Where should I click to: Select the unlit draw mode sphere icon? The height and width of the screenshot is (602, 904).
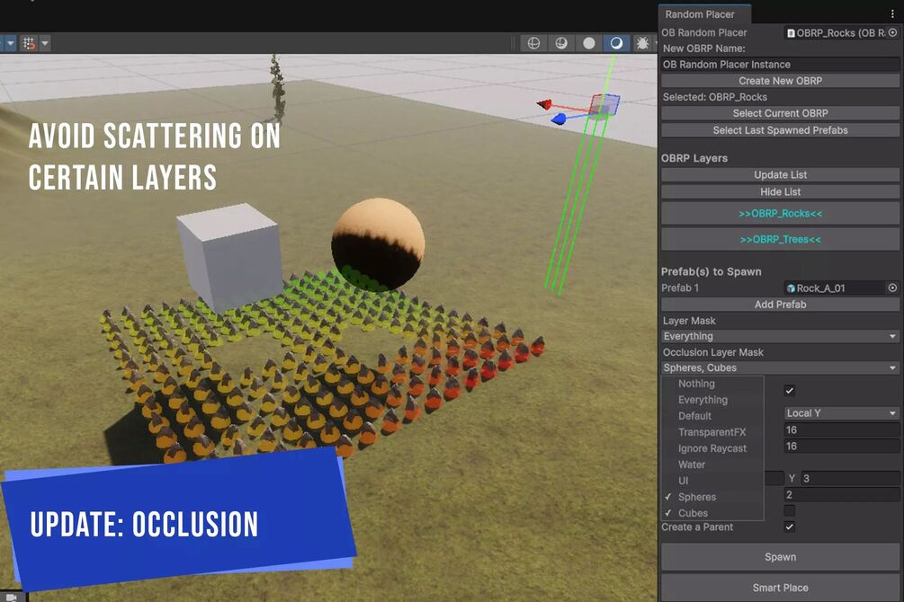pos(588,43)
